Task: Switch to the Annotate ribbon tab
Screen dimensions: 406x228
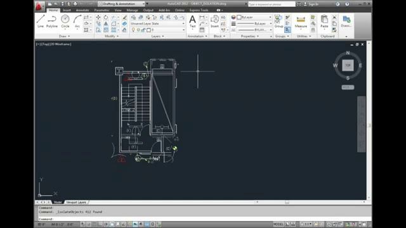Action: [82, 10]
